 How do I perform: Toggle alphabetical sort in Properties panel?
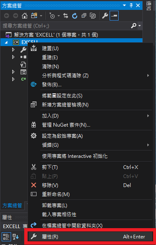point(16,237)
